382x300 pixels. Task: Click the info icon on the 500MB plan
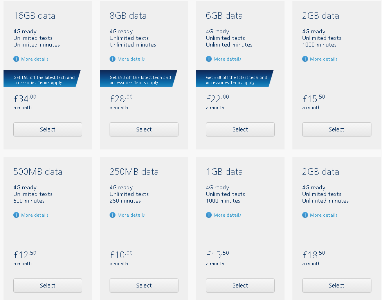[x=16, y=215]
